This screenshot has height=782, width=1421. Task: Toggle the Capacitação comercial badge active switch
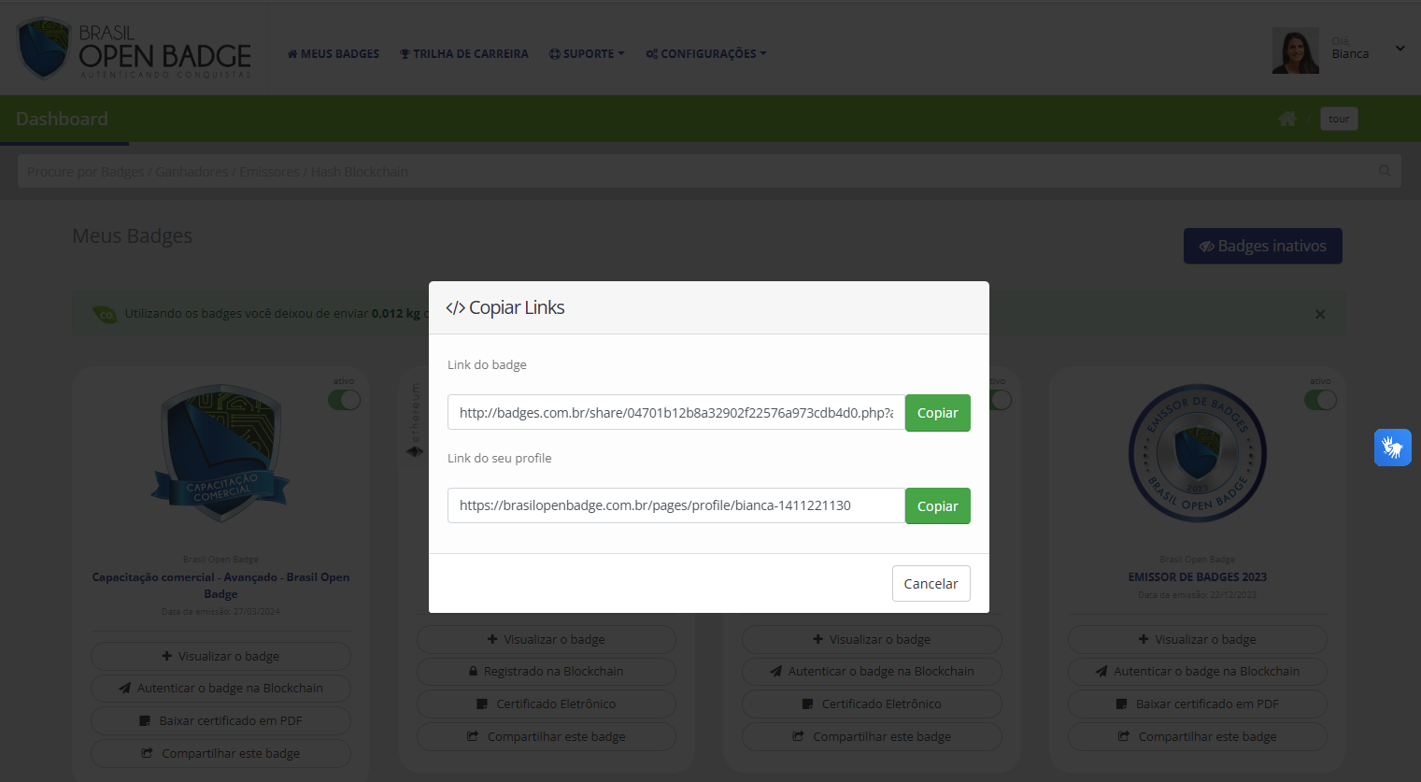click(x=344, y=400)
